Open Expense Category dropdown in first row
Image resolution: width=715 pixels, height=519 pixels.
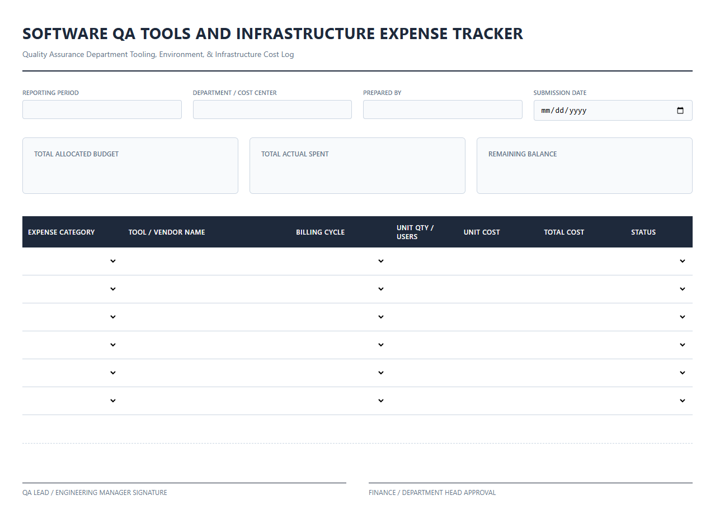[x=73, y=261]
